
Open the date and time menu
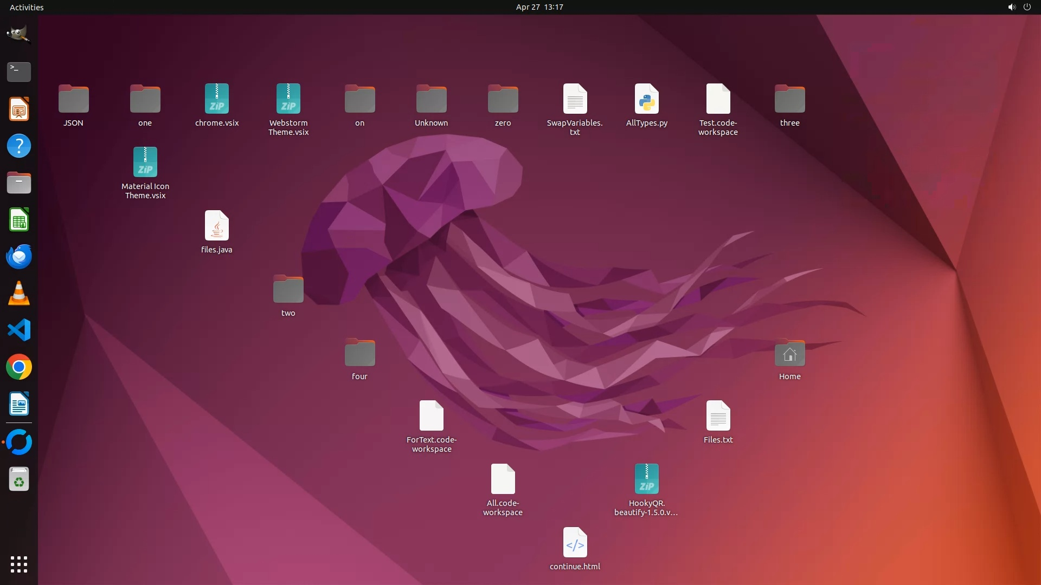539,7
